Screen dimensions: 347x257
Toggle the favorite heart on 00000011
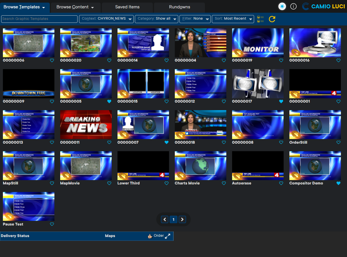[x=109, y=142]
